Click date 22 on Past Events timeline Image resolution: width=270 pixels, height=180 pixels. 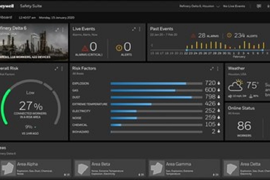click(186, 53)
